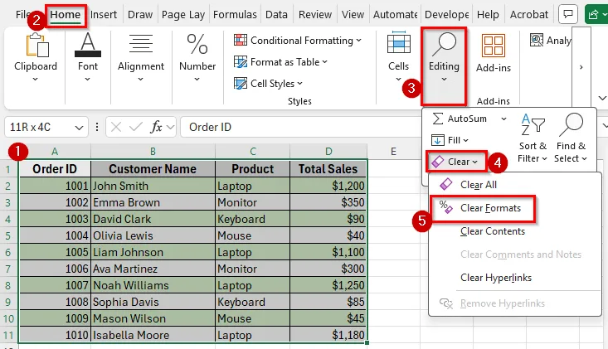Expand the AutoSum dropdown arrow
Screen dimensions: 608x349
coord(503,119)
